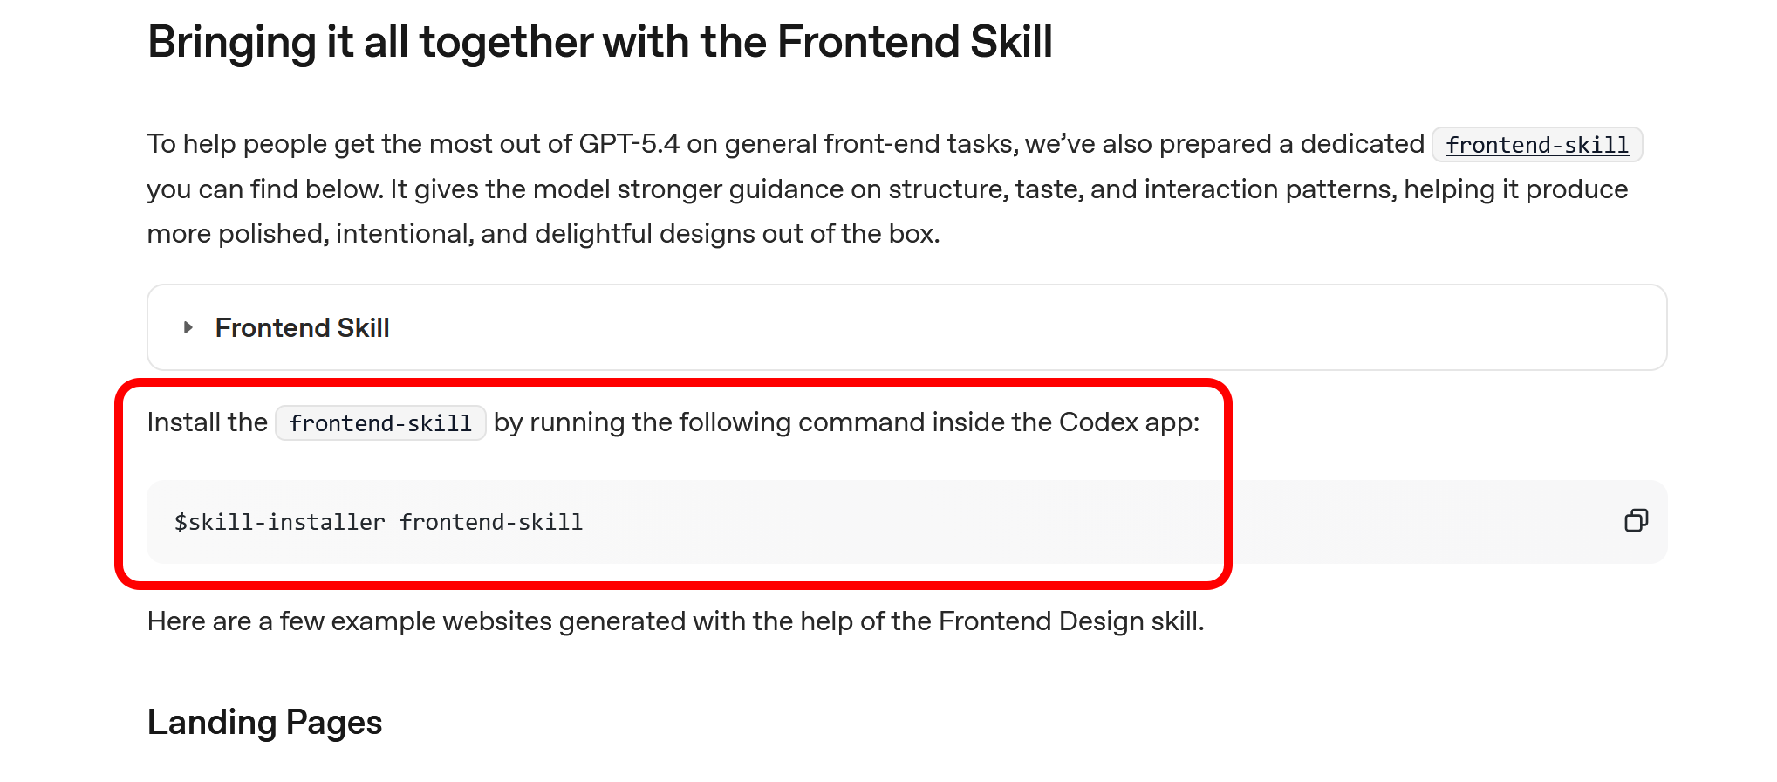Click the Landing Pages heading
The height and width of the screenshot is (782, 1777).
[x=264, y=723]
